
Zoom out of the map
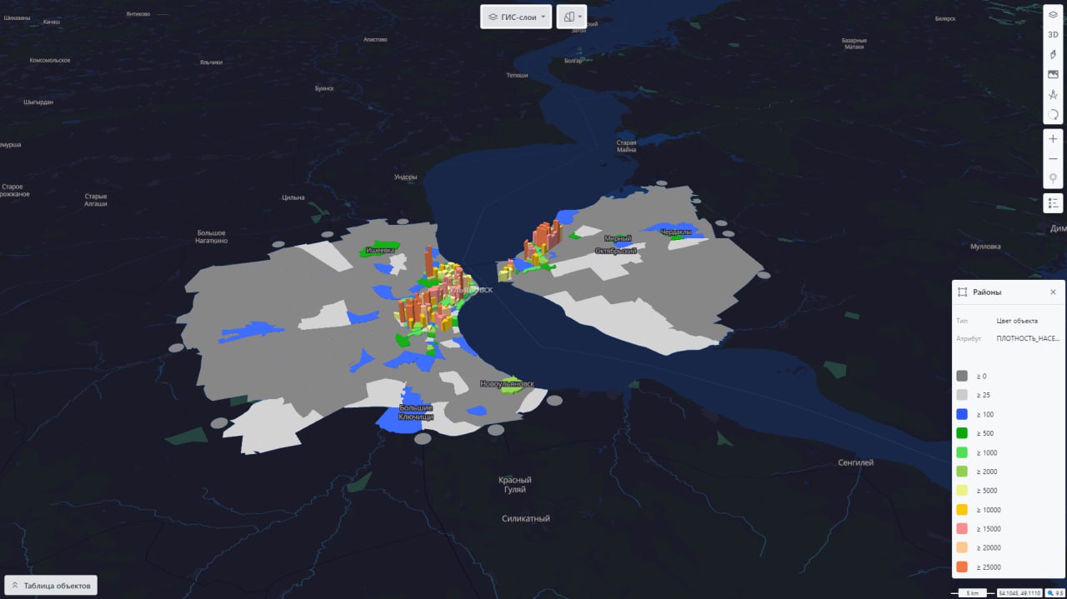click(x=1053, y=159)
